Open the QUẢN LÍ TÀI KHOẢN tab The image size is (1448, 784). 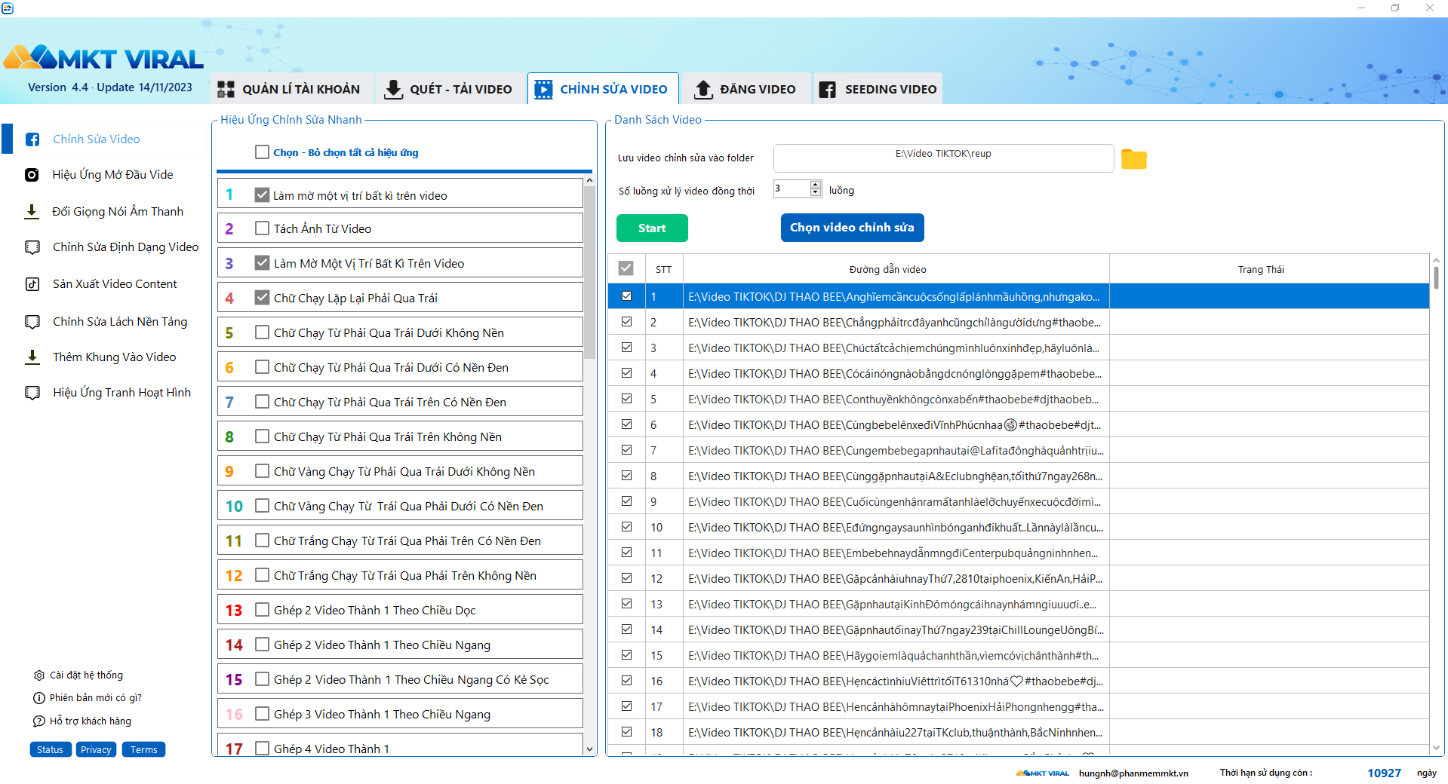292,89
